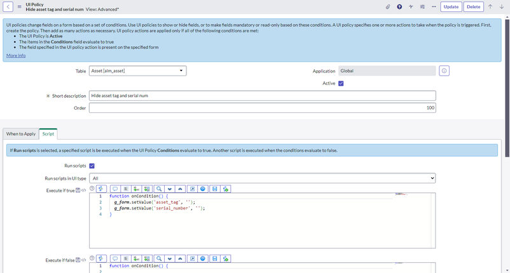Click the attachments paperclip icon
Screen dimensions: 510x273
coord(388,7)
